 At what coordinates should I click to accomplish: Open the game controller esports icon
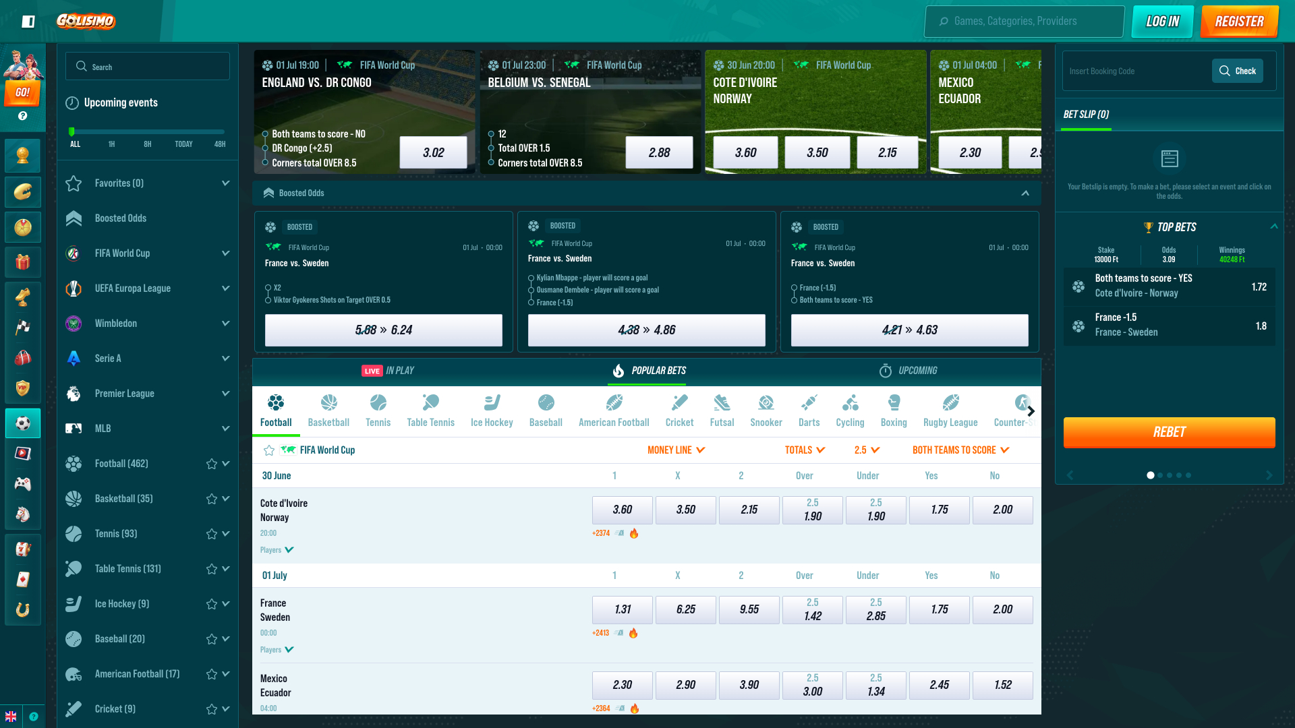pyautogui.click(x=23, y=484)
